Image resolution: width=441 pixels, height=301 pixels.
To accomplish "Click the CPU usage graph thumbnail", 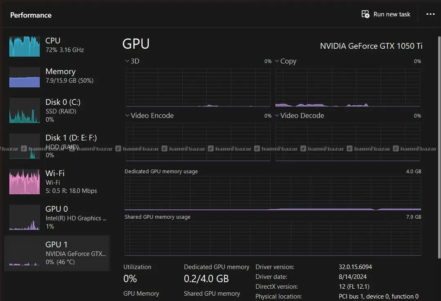I will (x=25, y=46).
